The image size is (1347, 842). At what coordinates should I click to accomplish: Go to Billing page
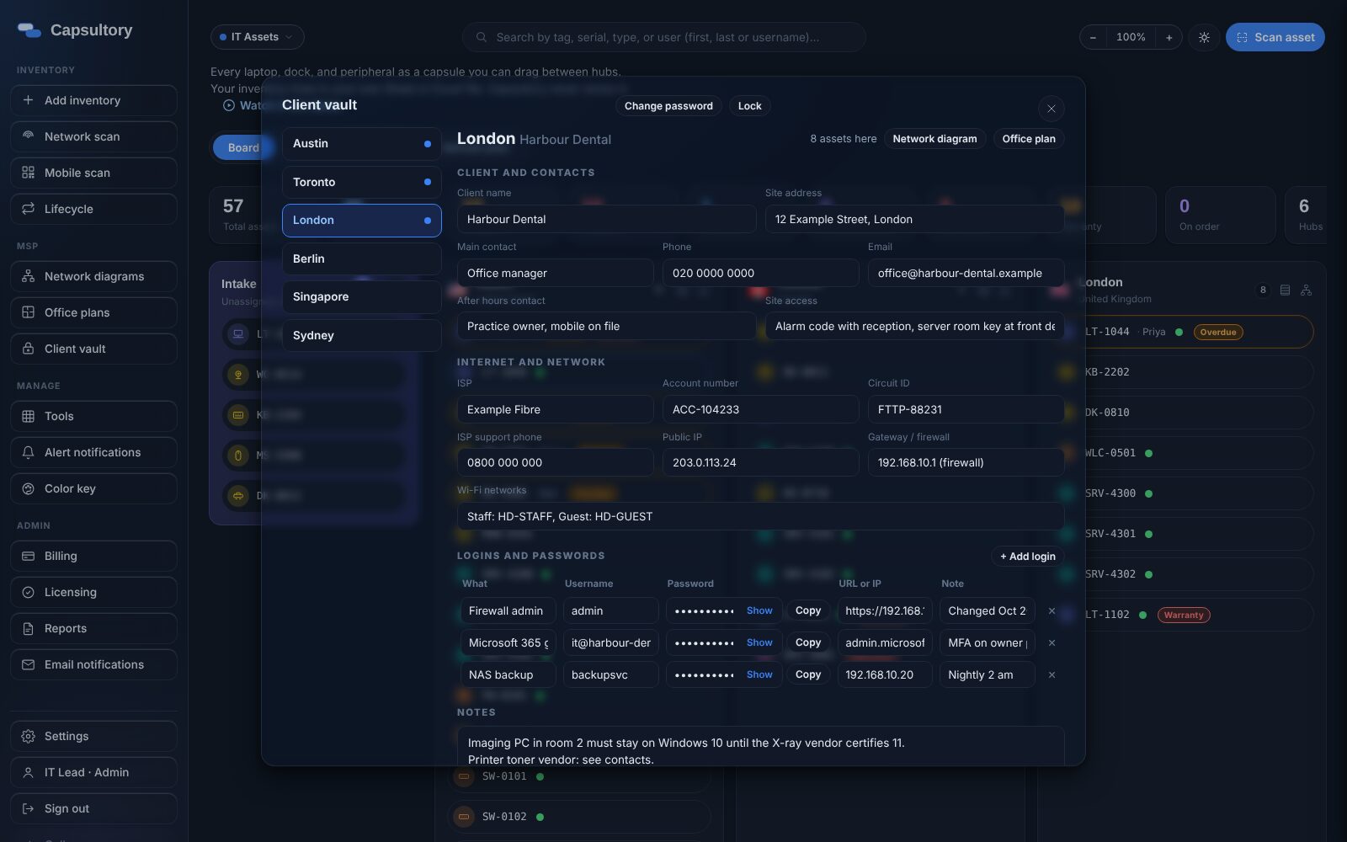tap(93, 556)
